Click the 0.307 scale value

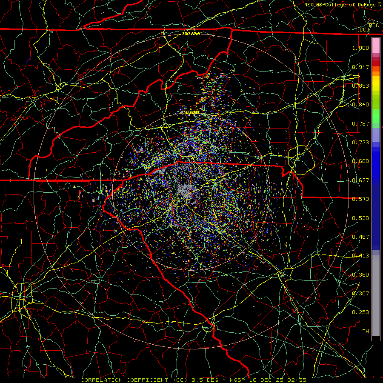(360, 294)
